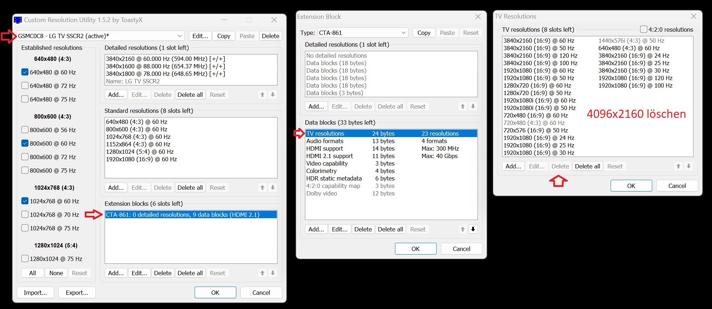Image resolution: width=712 pixels, height=309 pixels.
Task: Select Dolby video data block row
Action: 391,193
